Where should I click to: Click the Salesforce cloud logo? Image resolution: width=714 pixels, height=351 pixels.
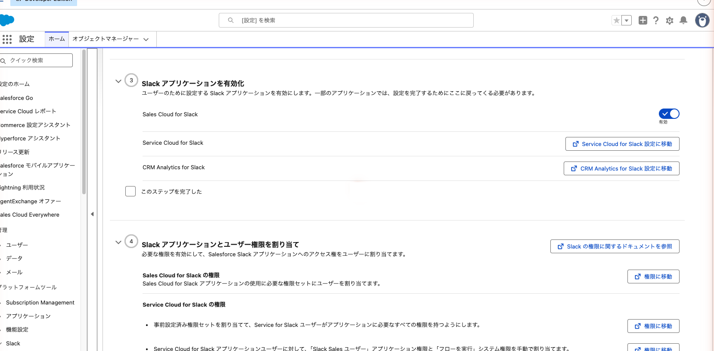click(x=7, y=20)
